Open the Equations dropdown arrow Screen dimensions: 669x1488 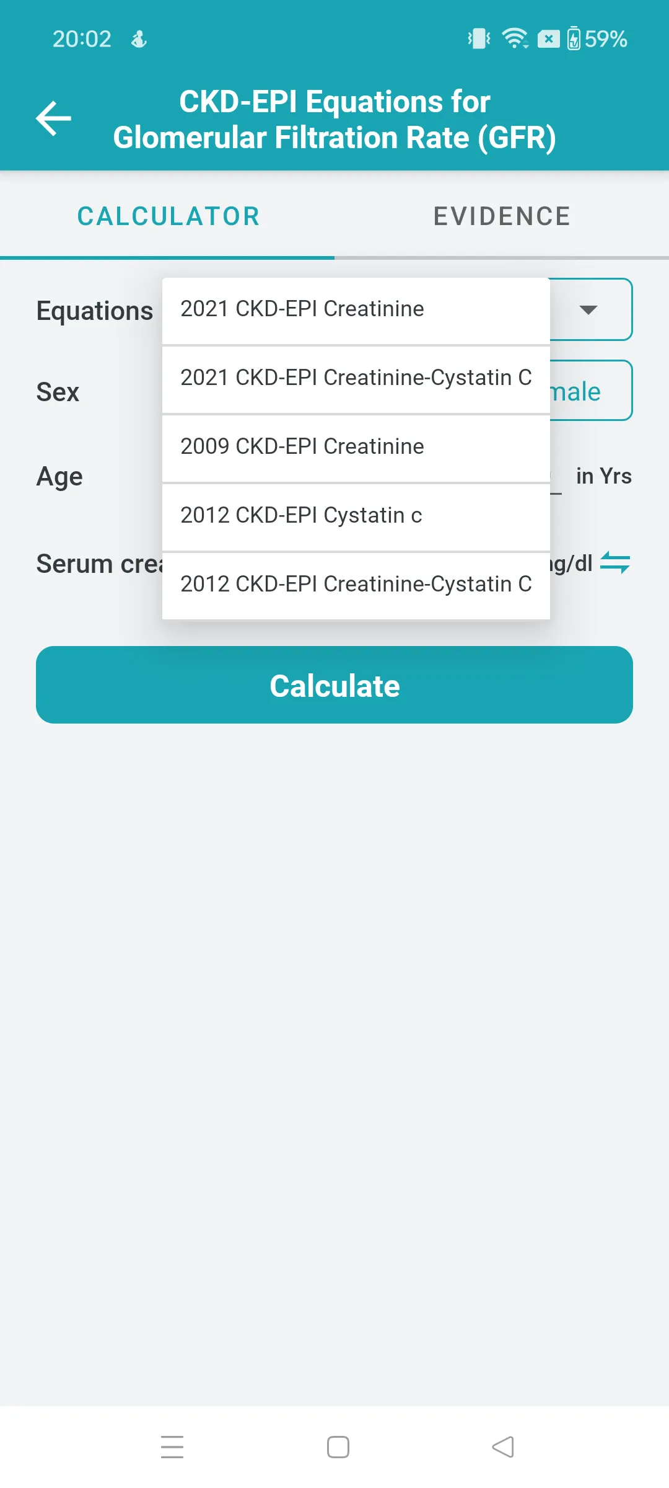coord(589,309)
